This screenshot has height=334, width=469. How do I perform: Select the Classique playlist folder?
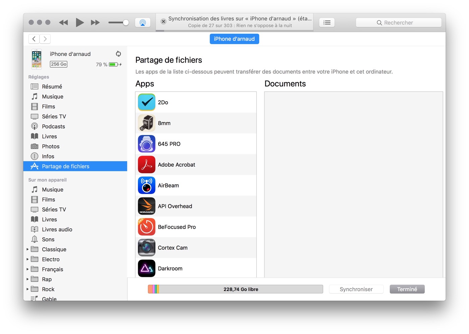pos(54,249)
